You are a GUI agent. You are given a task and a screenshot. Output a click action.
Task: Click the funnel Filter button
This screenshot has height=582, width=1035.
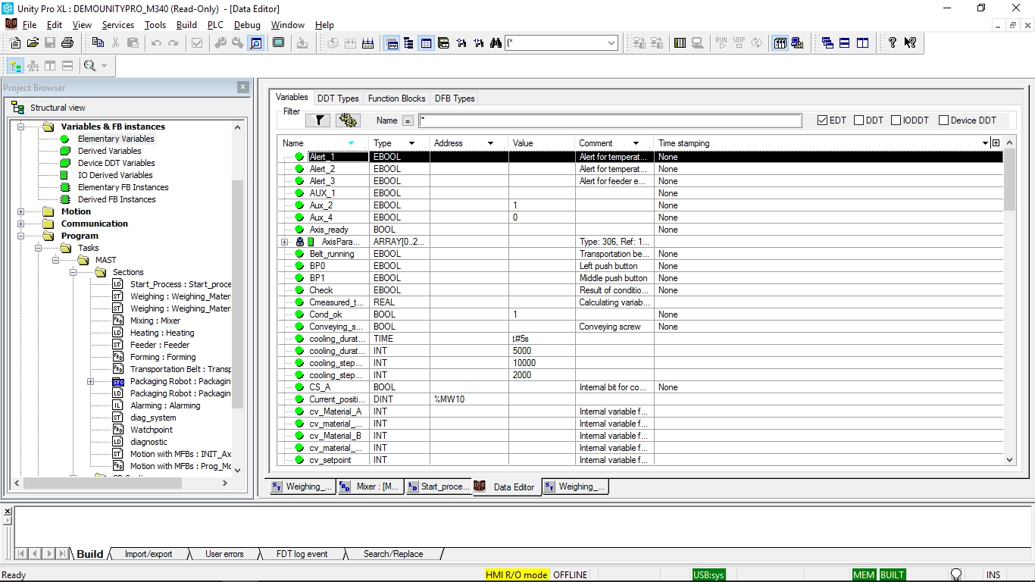[x=318, y=120]
